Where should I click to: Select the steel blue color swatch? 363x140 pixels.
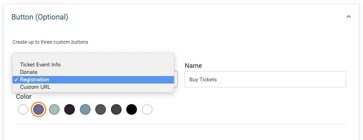(85, 109)
